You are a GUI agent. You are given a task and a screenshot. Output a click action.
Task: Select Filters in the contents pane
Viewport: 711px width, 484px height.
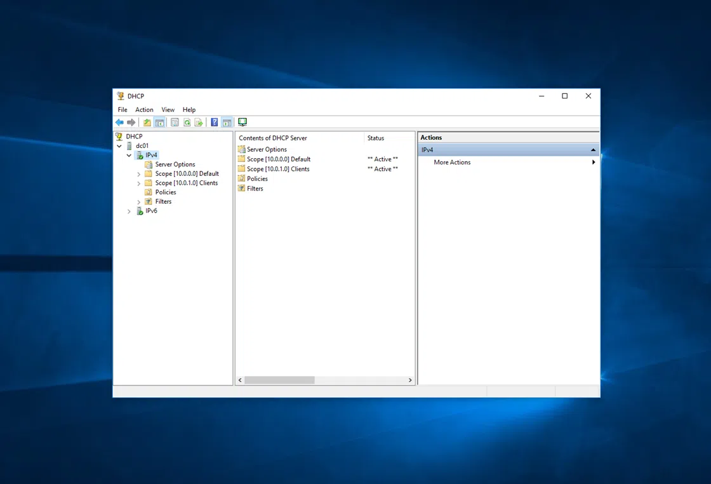254,188
